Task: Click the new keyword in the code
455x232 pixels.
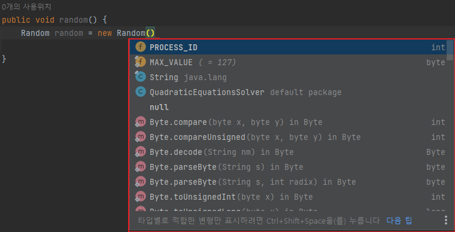Action: 105,33
